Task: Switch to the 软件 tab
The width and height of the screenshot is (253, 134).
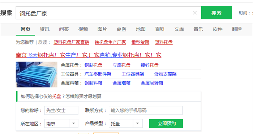Action: (x=218, y=29)
